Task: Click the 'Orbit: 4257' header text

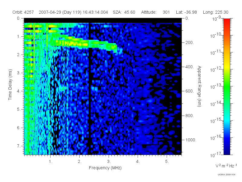Action: click(23, 12)
